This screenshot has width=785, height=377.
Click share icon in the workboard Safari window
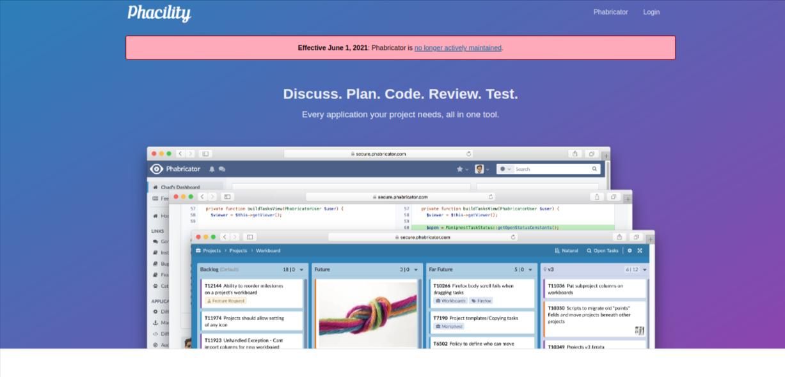tap(619, 237)
